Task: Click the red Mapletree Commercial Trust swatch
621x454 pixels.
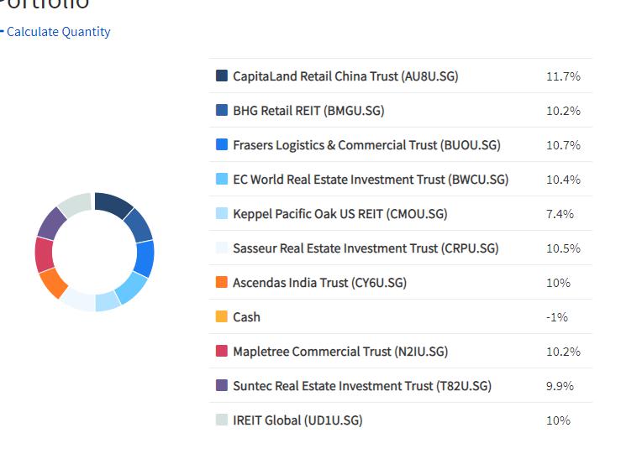Action: [x=222, y=351]
